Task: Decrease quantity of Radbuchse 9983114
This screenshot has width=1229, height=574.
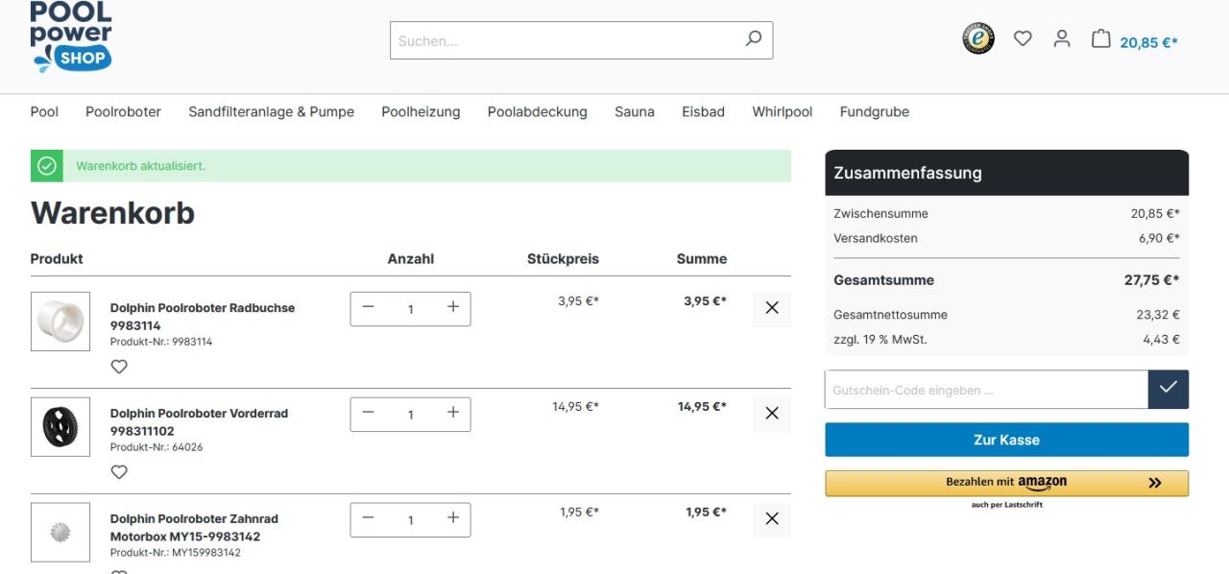Action: 368,307
